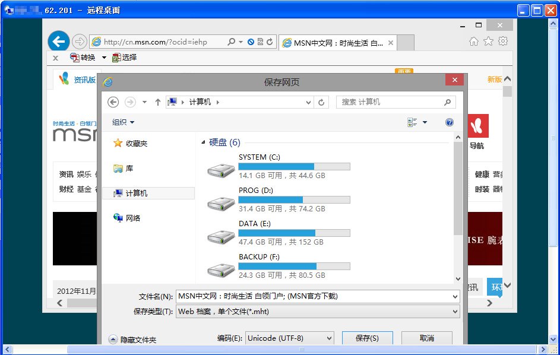Expand address path history dropdown
560x355 pixels.
pyautogui.click(x=308, y=103)
